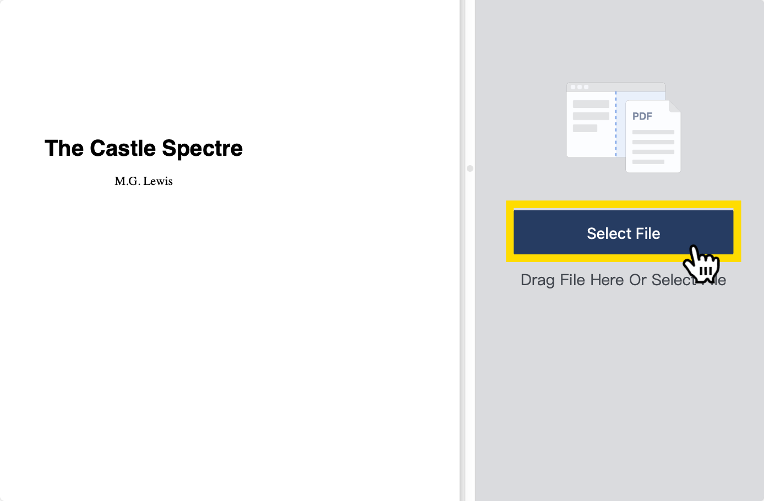Image resolution: width=764 pixels, height=501 pixels.
Task: Click the dashed blue line in the illustration
Action: click(x=616, y=124)
